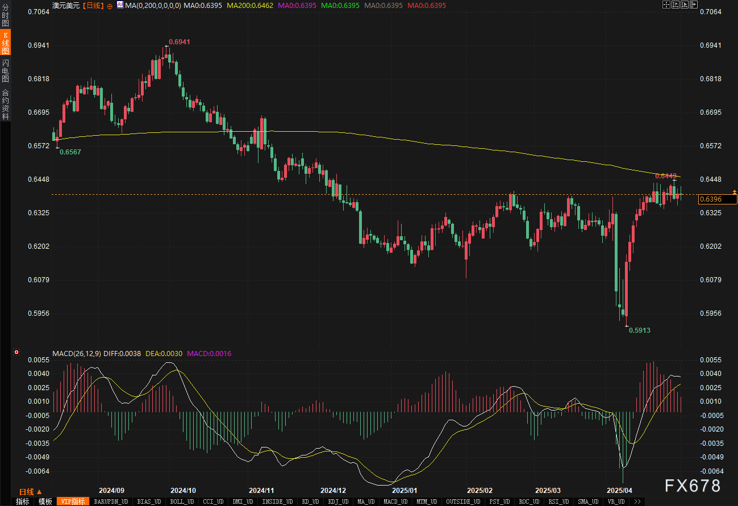Click the crosshair cursor icon at top right
This screenshot has width=738, height=506.
coord(666,5)
